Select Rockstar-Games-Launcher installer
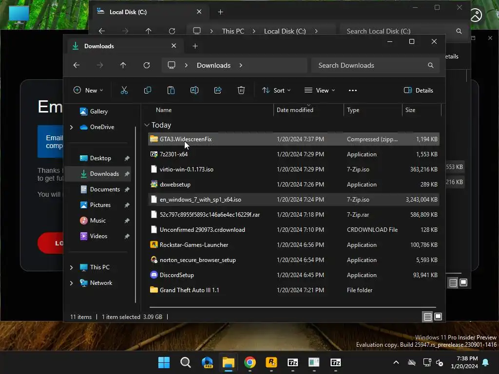Viewport: 499px width, 374px height. [x=293, y=245]
